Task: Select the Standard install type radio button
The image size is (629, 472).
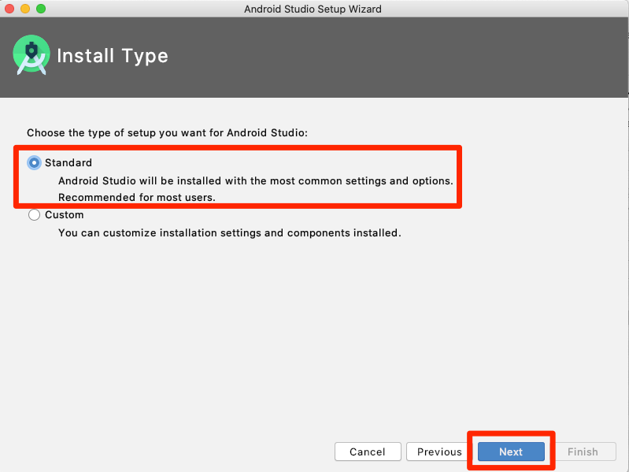Action: 34,162
